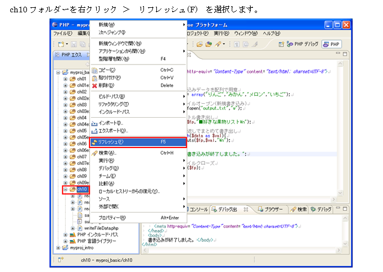383x272 pixels.
Task: Expand the 新規(W) submenu
Action: pos(106,25)
